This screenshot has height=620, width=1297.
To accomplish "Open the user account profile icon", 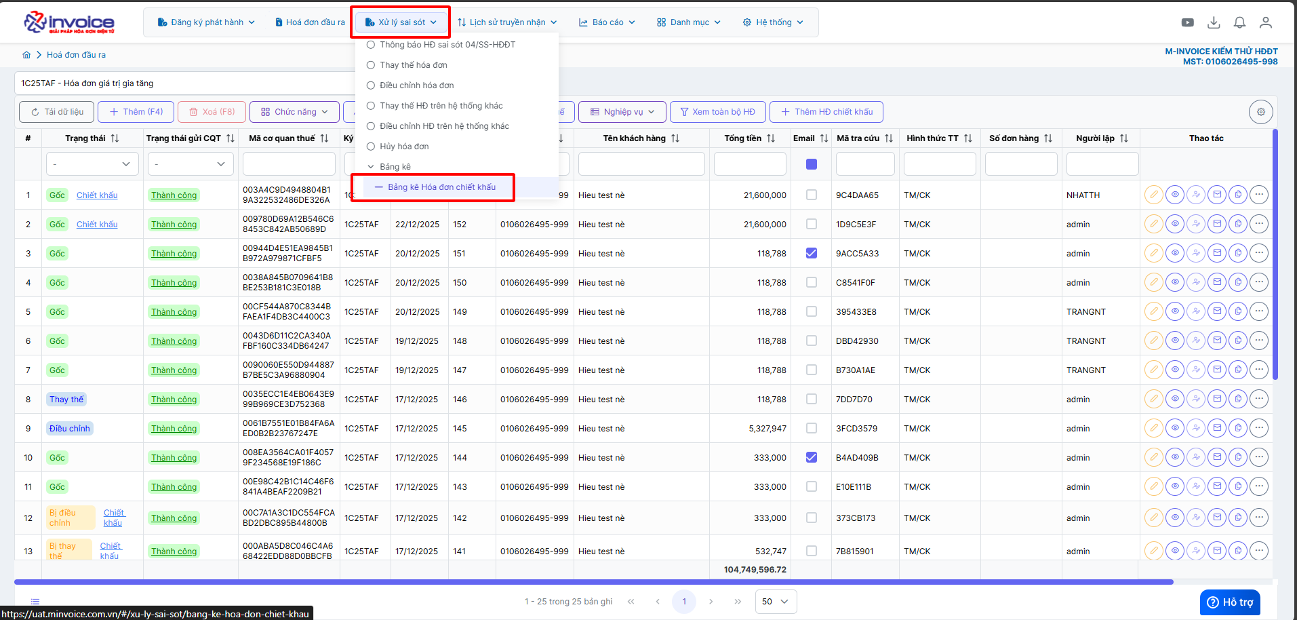I will 1265,22.
